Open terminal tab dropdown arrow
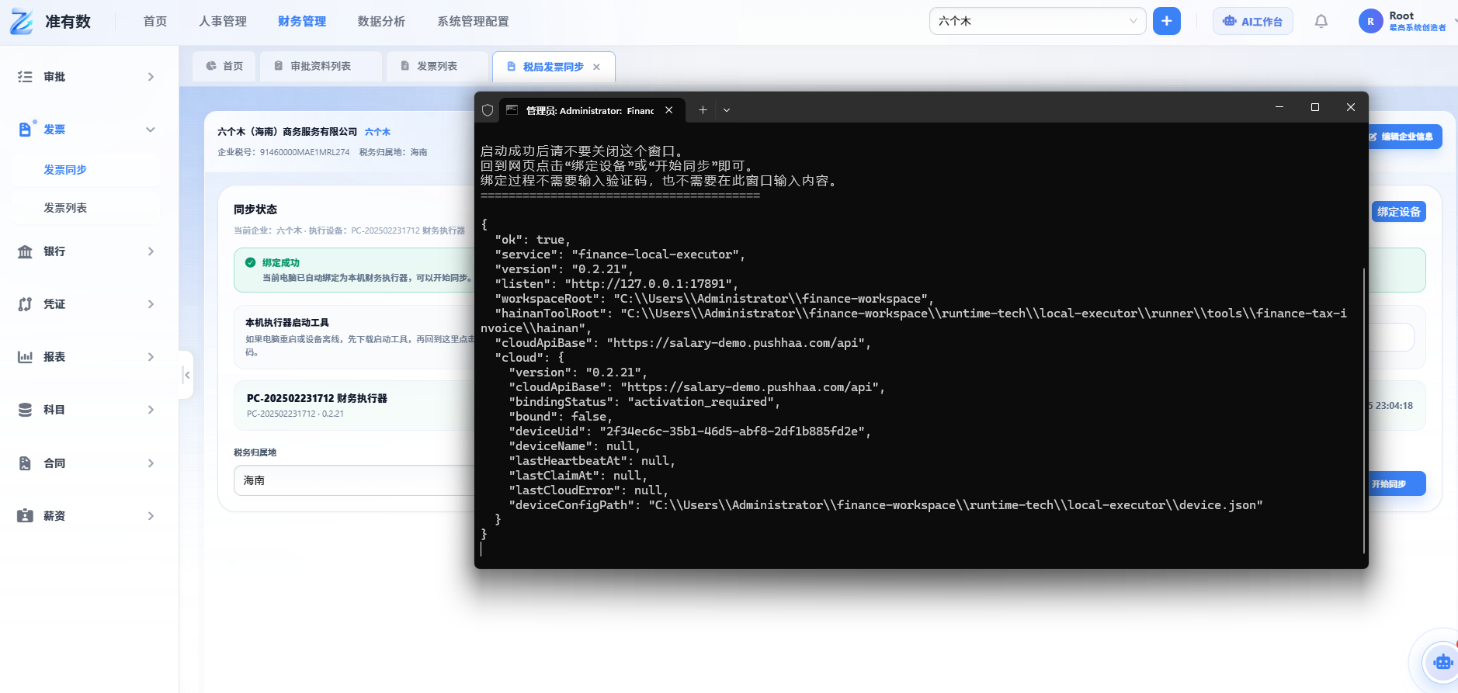Screen dimensions: 1458x693 point(727,110)
